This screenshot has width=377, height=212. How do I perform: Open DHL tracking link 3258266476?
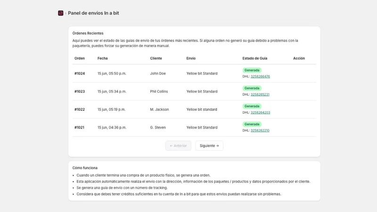click(x=260, y=76)
